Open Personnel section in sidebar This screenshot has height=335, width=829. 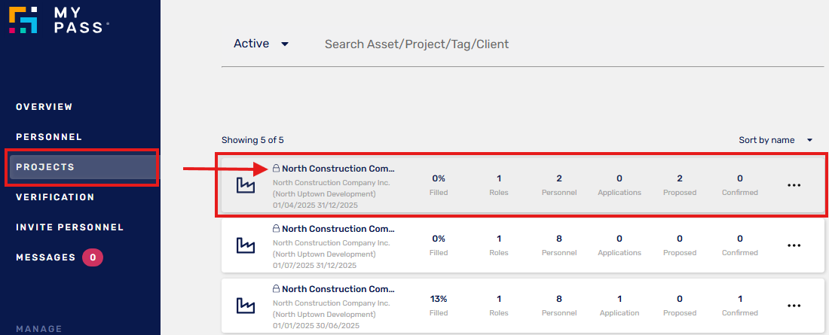click(x=49, y=137)
